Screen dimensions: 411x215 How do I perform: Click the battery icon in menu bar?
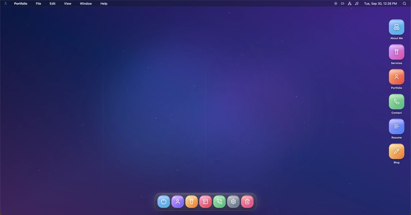343,4
